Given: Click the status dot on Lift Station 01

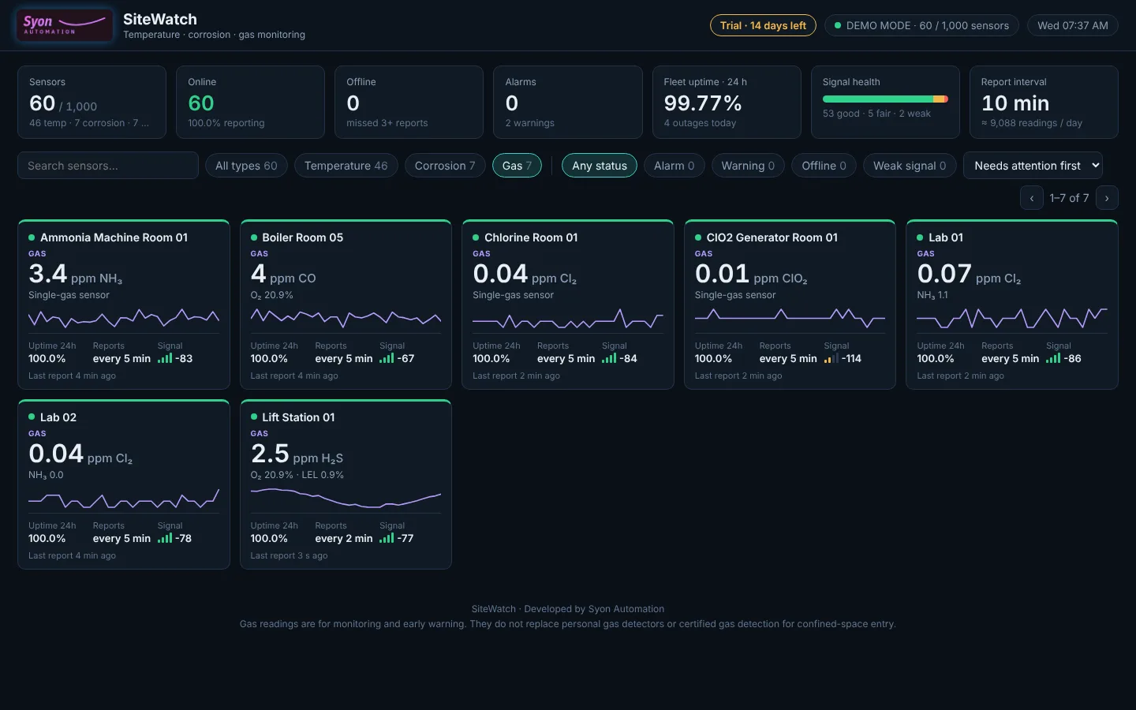Looking at the screenshot, I should point(254,417).
